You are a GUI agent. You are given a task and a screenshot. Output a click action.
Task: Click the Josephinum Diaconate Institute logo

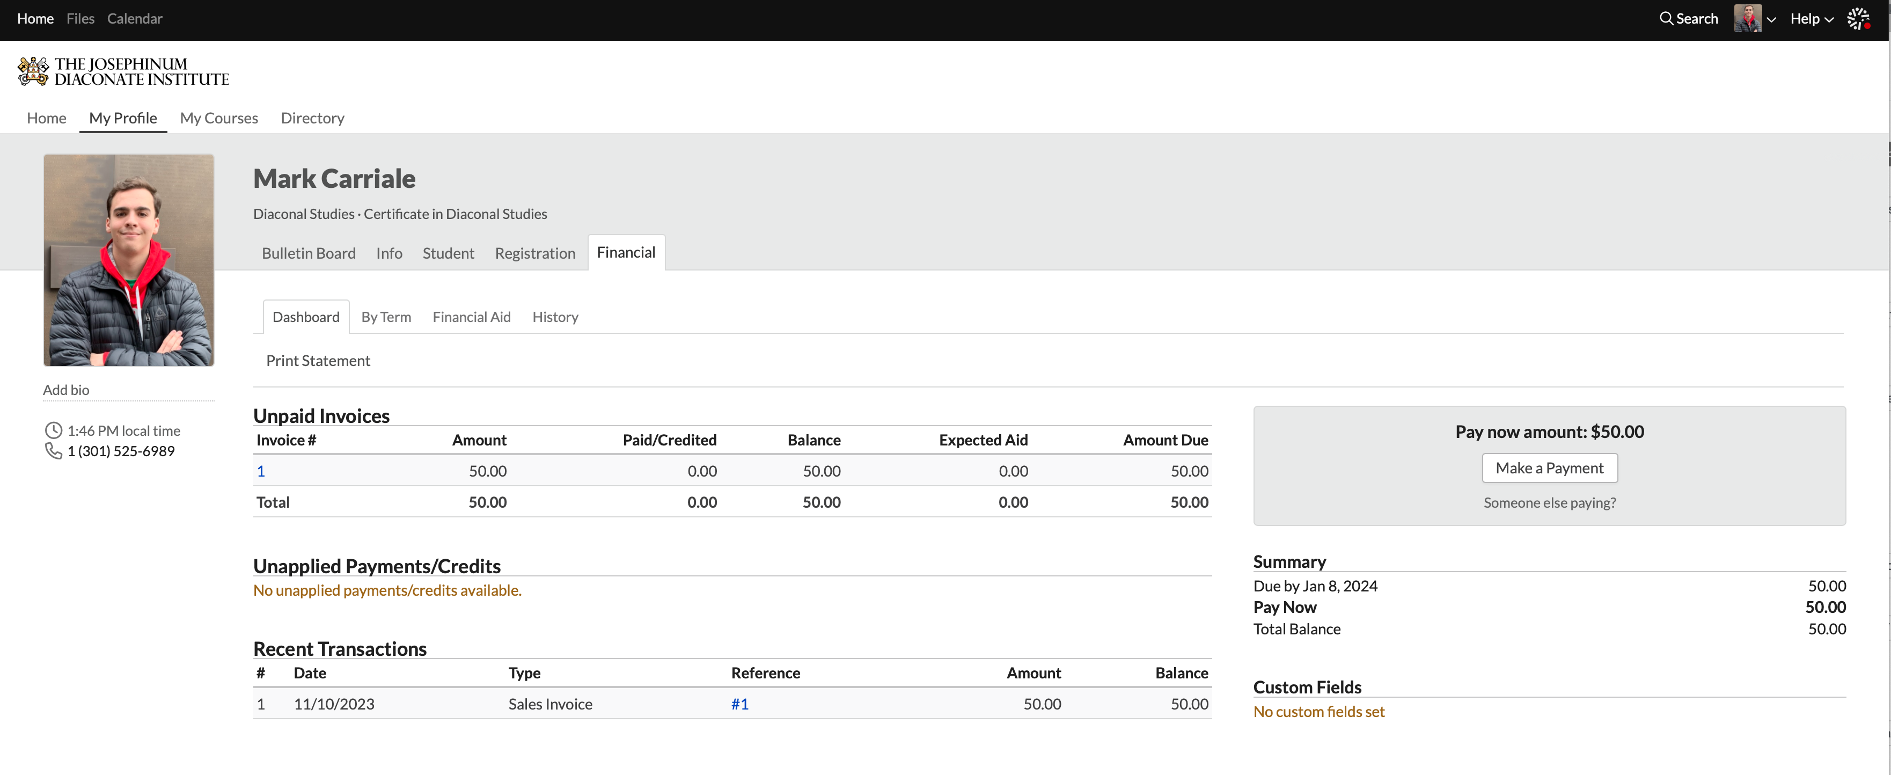123,72
